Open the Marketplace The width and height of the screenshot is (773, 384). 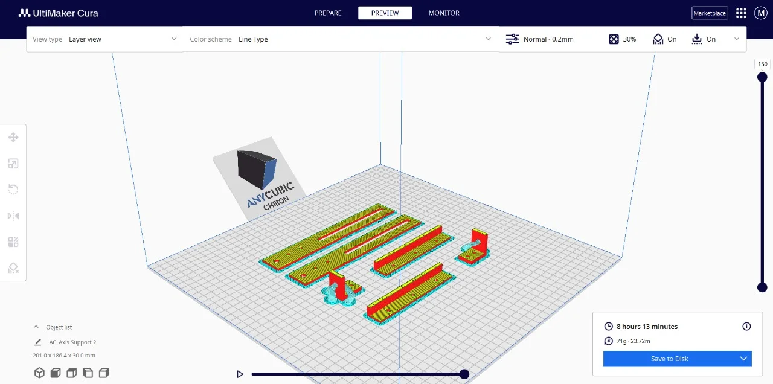[x=710, y=13]
